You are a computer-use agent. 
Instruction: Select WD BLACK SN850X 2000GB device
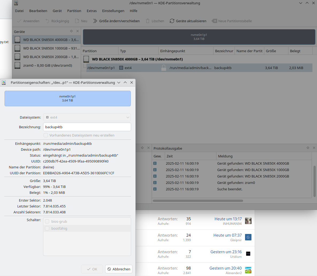pos(47,57)
